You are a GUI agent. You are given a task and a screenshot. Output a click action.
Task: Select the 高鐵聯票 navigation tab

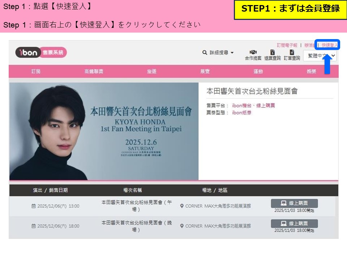[x=94, y=71]
